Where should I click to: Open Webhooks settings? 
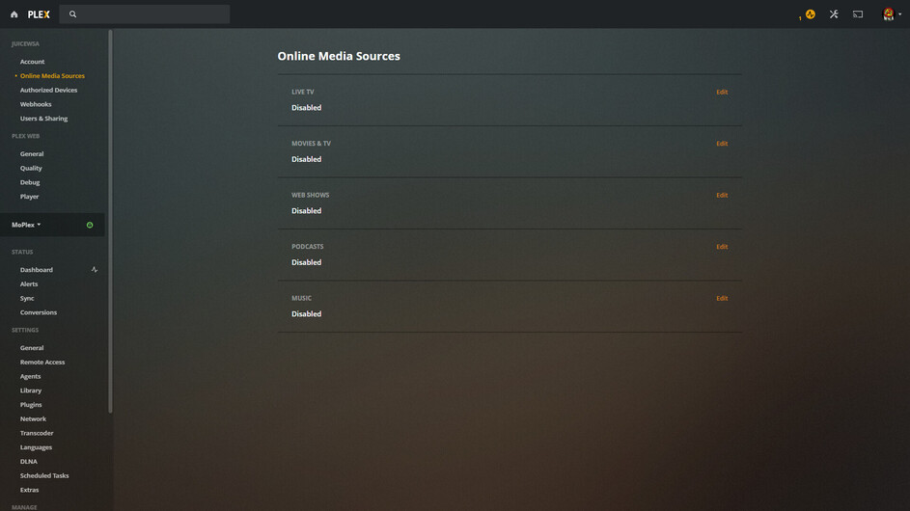point(36,104)
